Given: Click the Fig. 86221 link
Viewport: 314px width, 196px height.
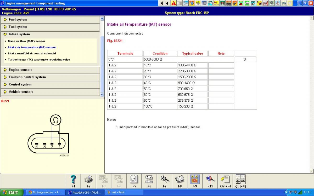Looking at the screenshot, I should [115, 41].
